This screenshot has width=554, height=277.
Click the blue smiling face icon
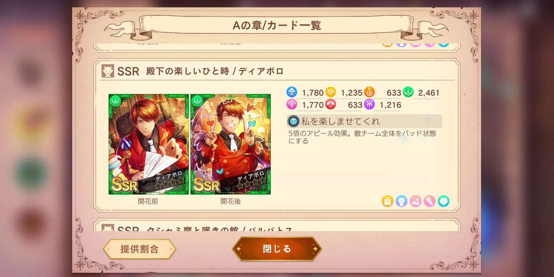click(401, 201)
